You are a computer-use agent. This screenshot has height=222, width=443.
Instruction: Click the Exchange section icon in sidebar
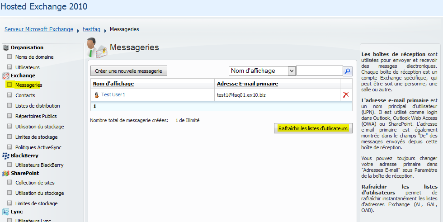(6, 76)
